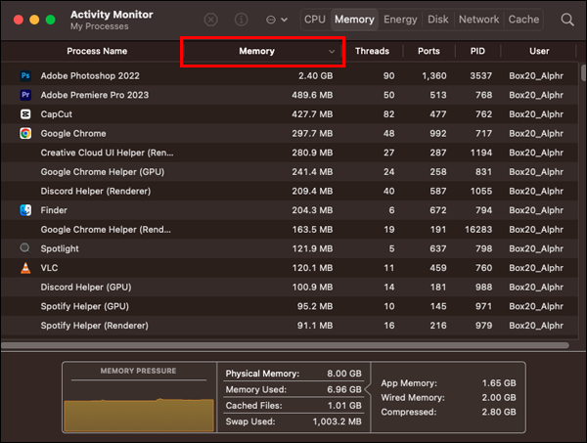
Task: Select Creative Cloud UI Helper process
Action: 107,153
